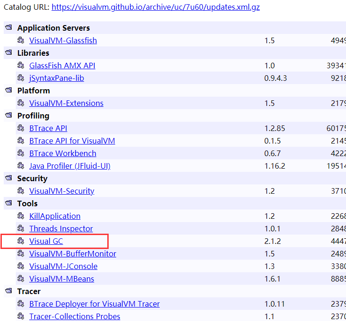Click the Tools category folder icon
The width and height of the screenshot is (346, 321).
click(8, 203)
